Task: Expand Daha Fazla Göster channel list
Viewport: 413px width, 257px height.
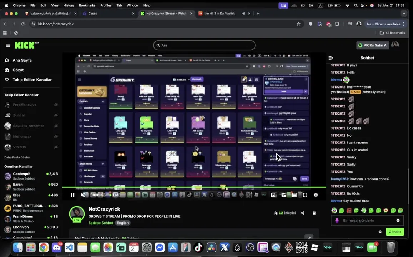Action: pos(17,157)
